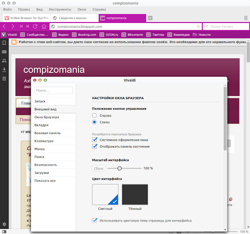Click the Rewind navigation icon

tap(21, 26)
